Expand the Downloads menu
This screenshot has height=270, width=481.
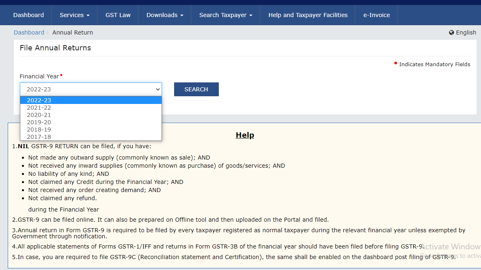pos(164,15)
